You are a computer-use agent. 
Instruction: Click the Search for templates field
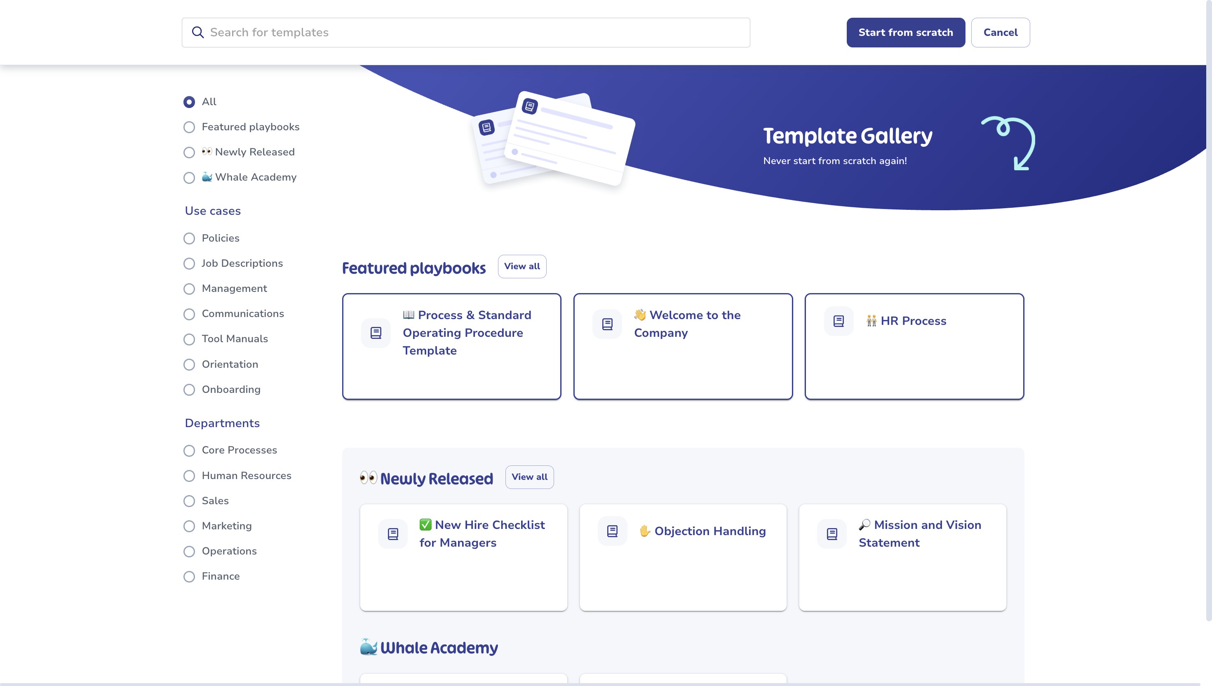tap(465, 32)
